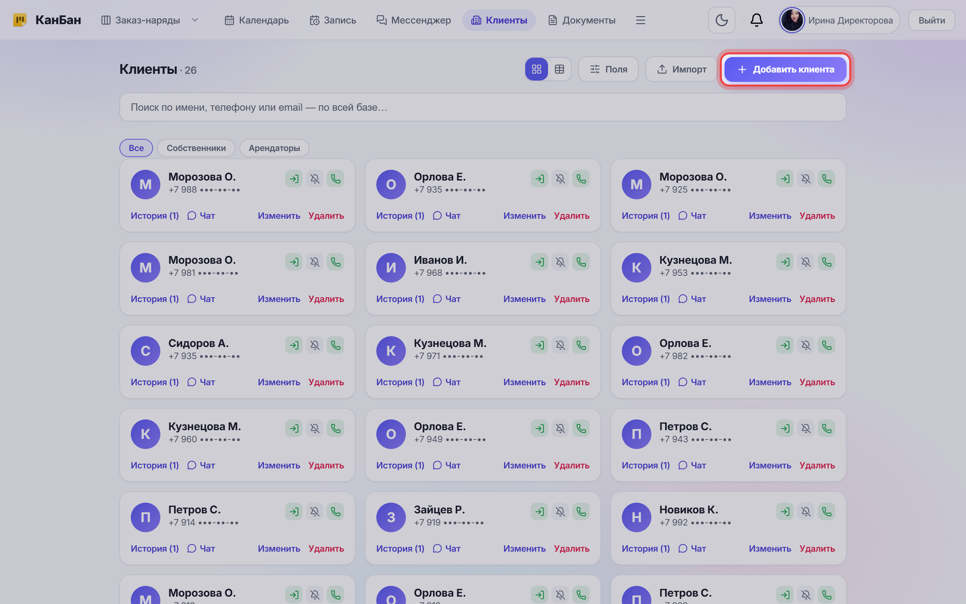Screen dimensions: 966x604
Task: Go to Мессенджер tab
Action: coord(414,20)
